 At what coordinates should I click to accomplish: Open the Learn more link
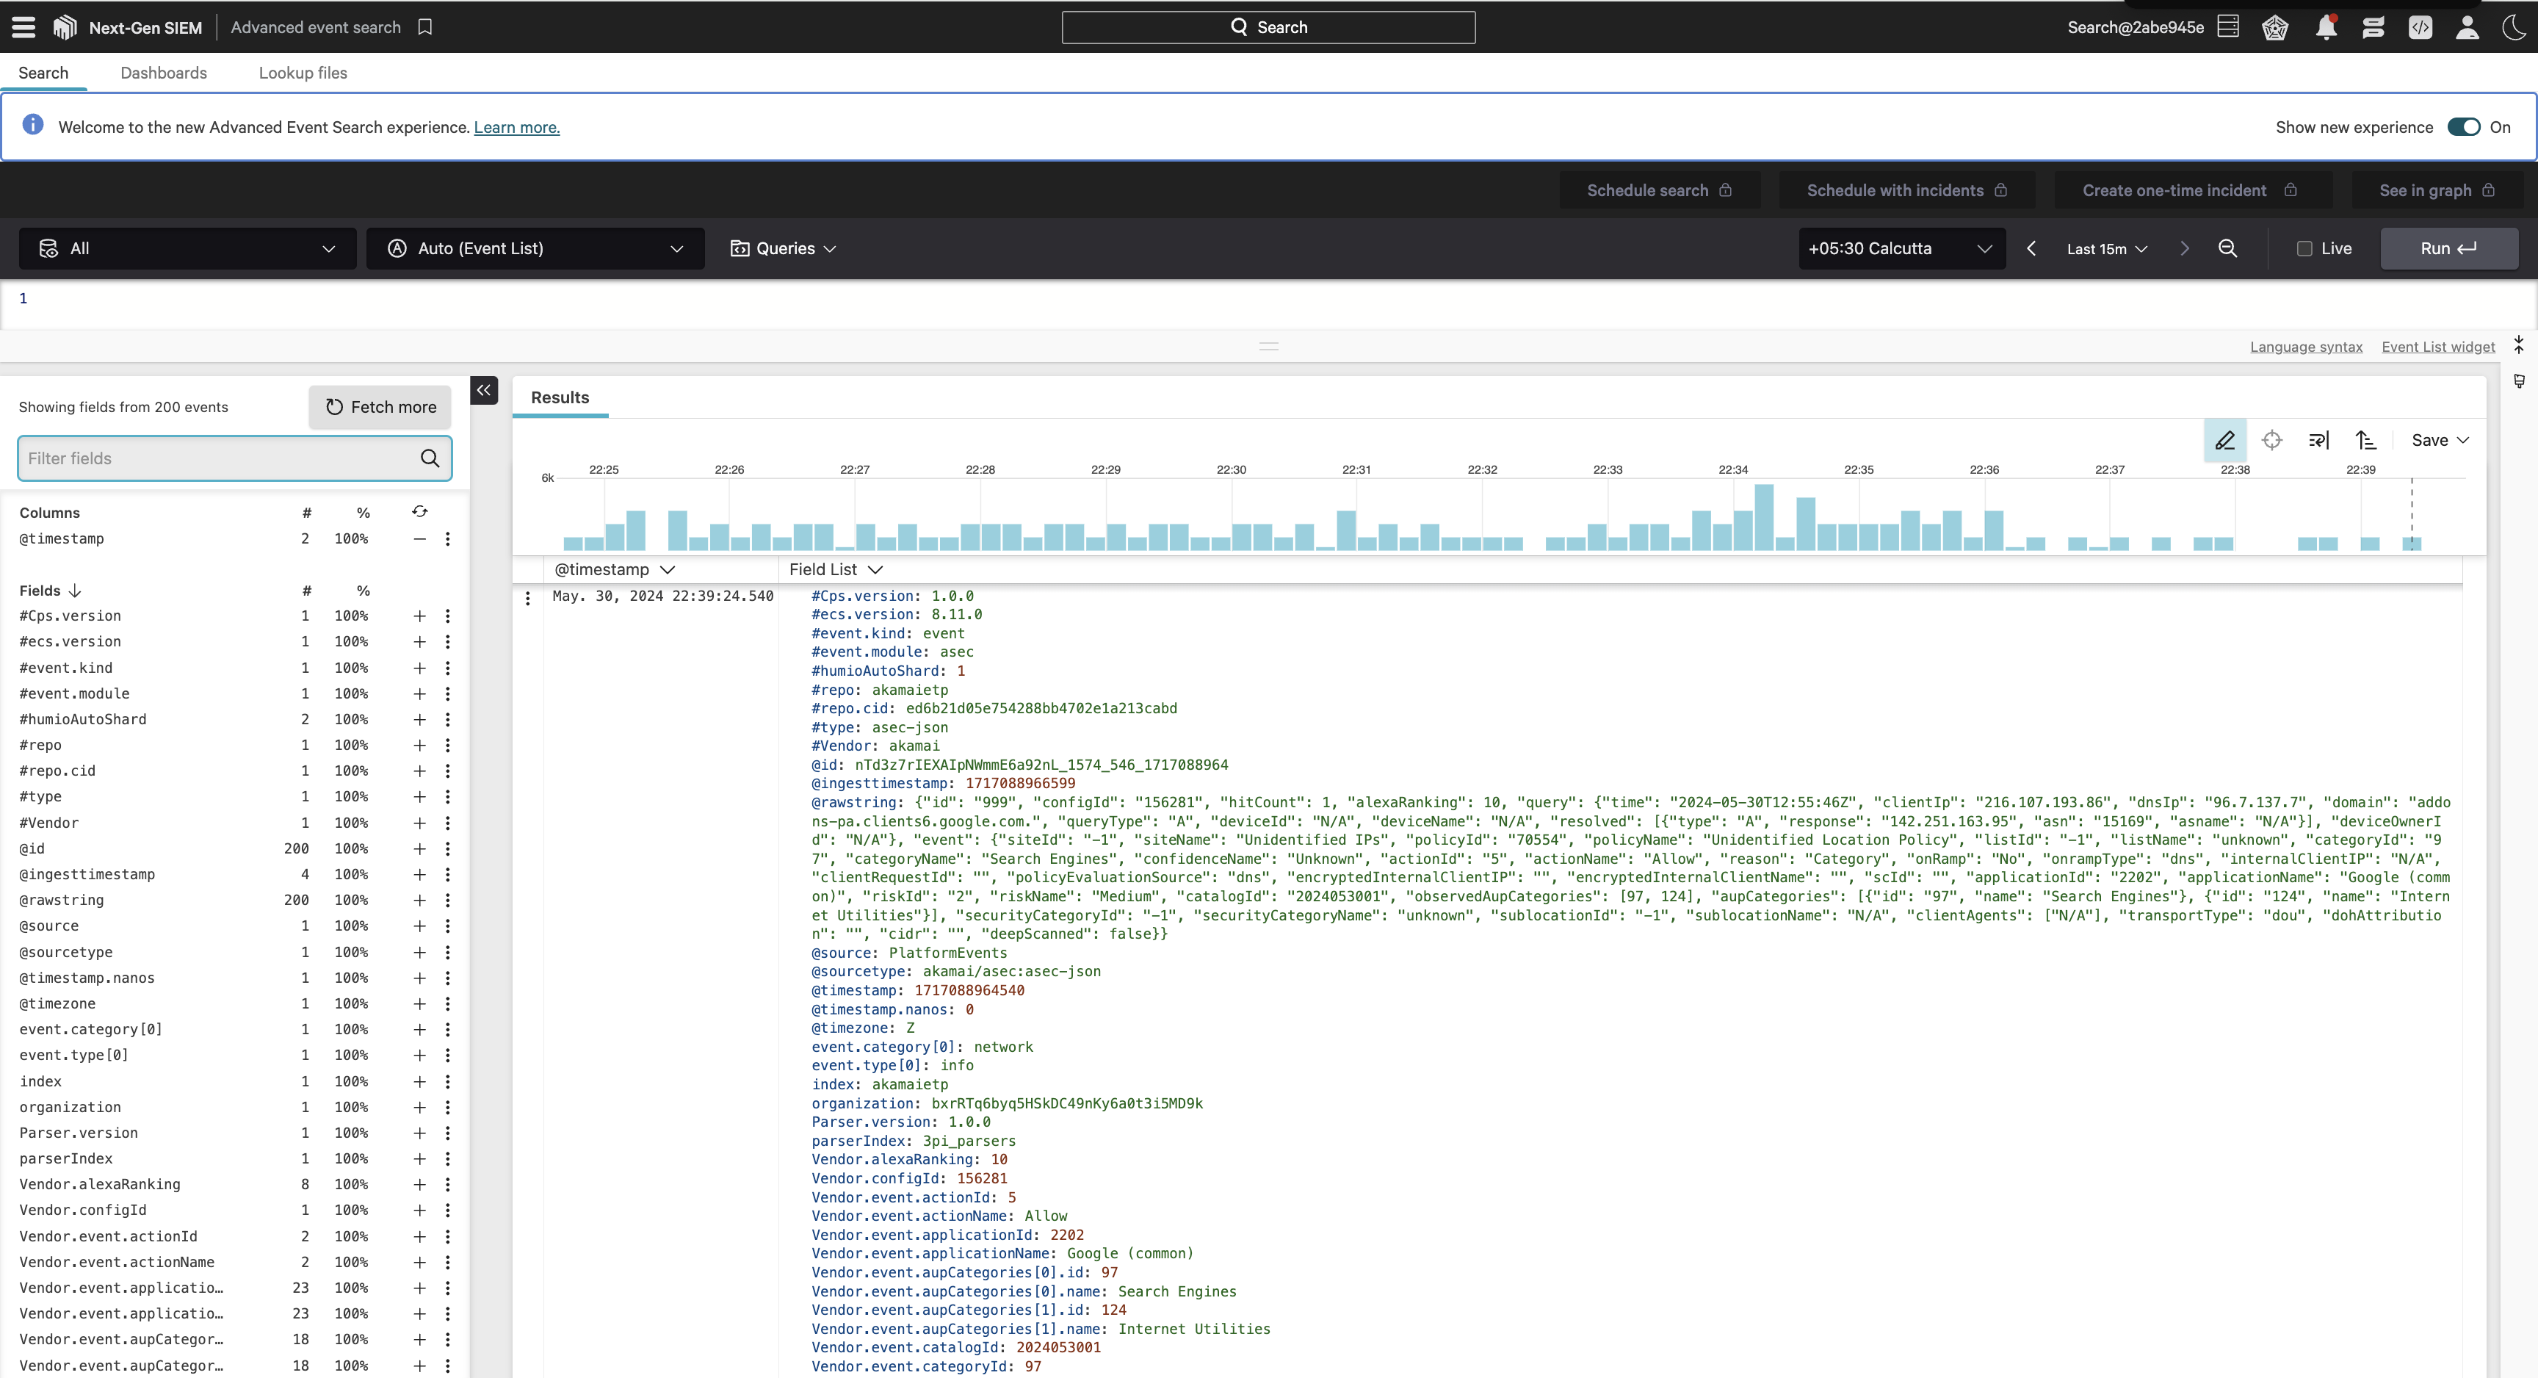click(x=516, y=127)
